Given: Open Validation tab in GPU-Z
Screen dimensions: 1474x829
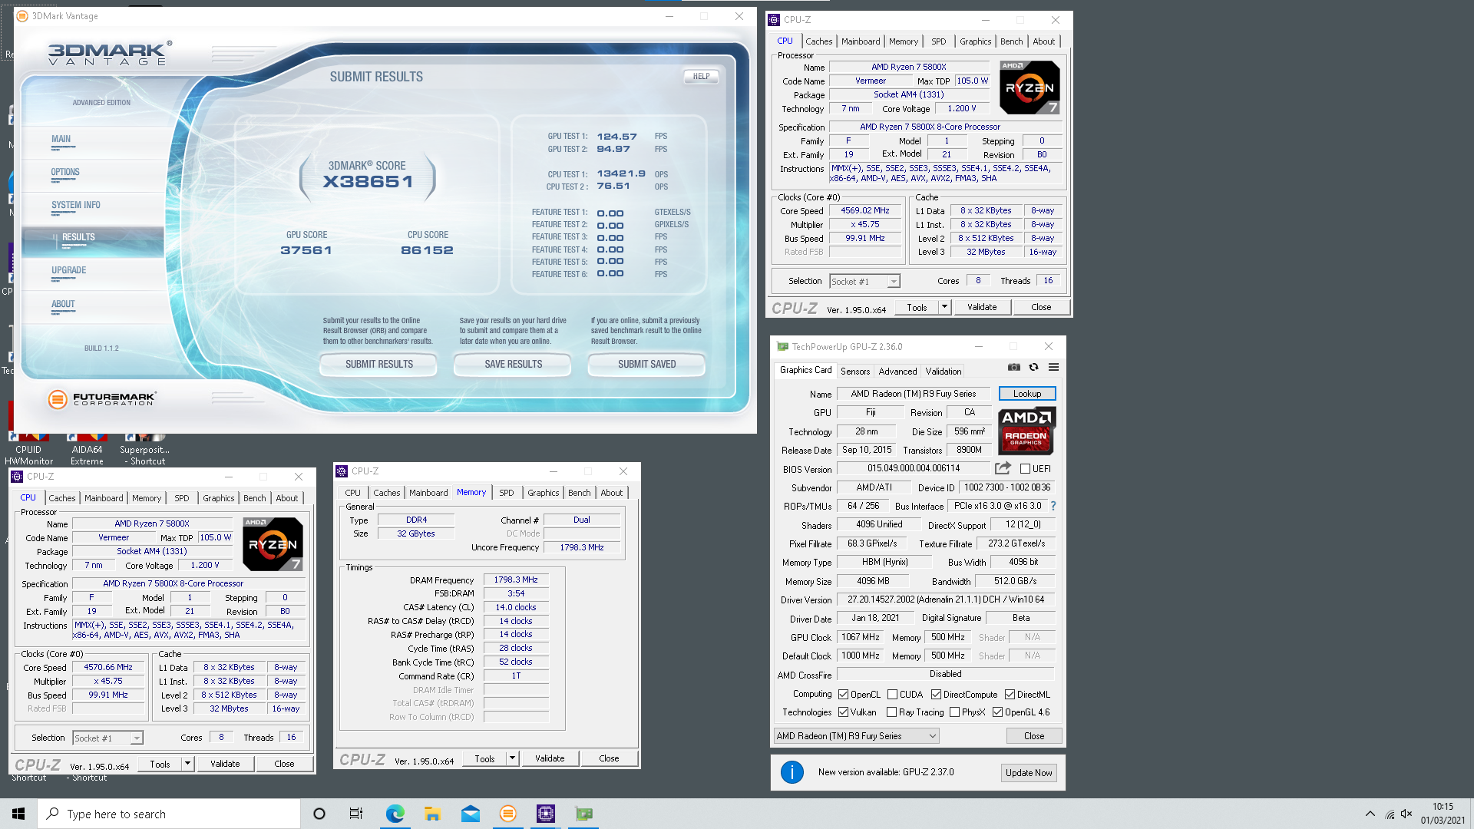Looking at the screenshot, I should 944,372.
